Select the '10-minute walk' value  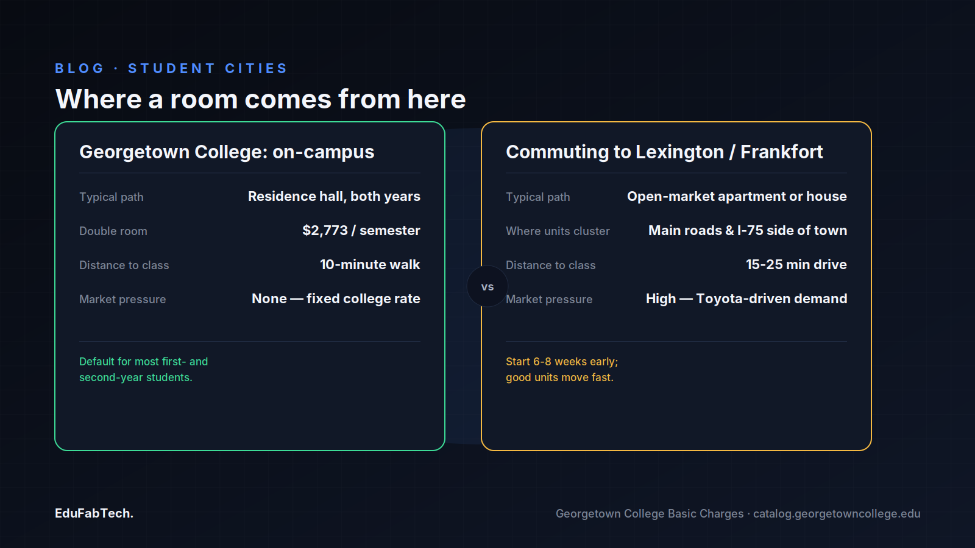point(370,264)
